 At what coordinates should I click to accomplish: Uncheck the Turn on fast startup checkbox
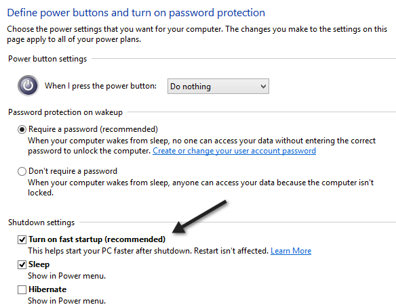pos(22,239)
